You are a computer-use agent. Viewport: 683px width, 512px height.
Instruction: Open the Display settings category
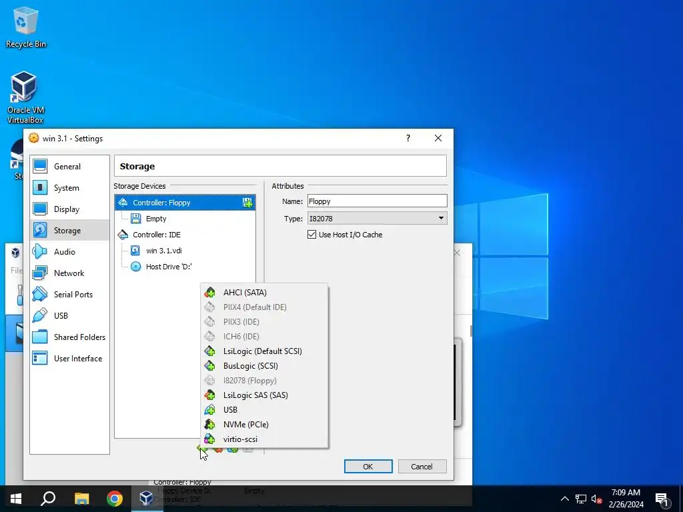tap(69, 209)
